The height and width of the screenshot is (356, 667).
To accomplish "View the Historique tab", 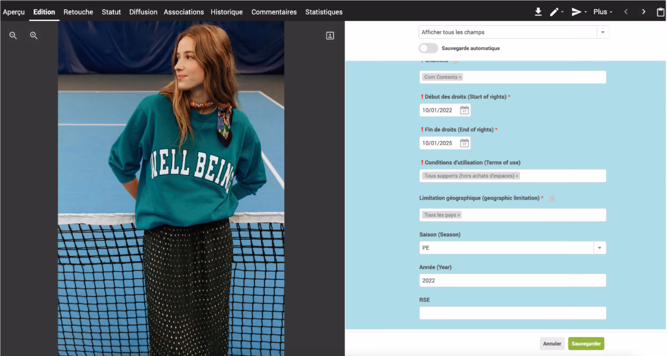I will (227, 12).
